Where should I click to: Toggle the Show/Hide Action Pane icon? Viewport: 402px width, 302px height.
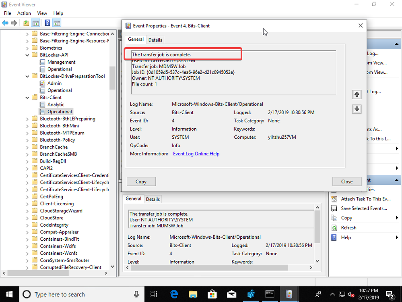coord(57,23)
